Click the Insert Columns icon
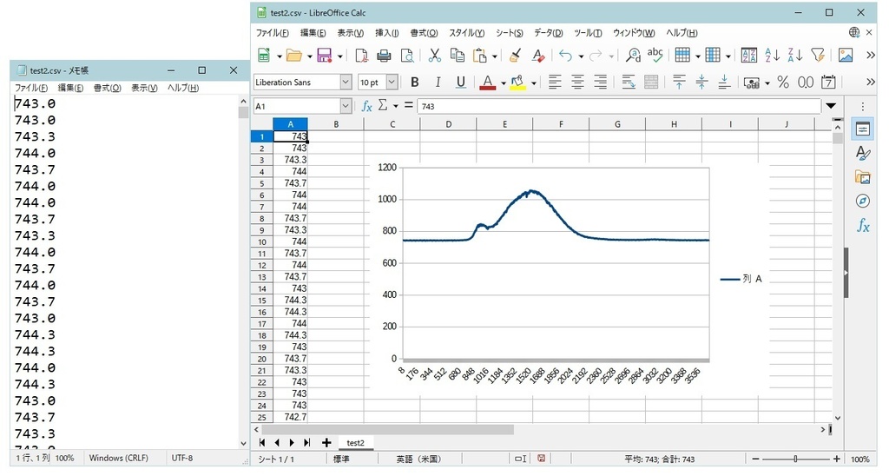This screenshot has width=889, height=476. click(713, 55)
